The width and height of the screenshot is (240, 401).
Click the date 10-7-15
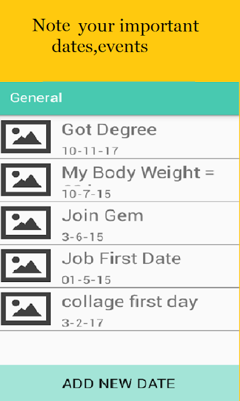(x=86, y=194)
